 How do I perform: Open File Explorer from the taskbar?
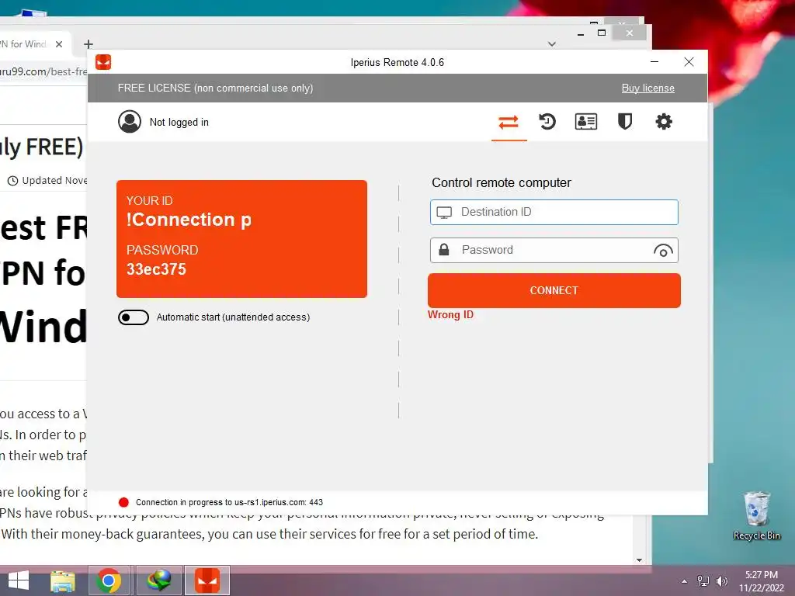(62, 580)
